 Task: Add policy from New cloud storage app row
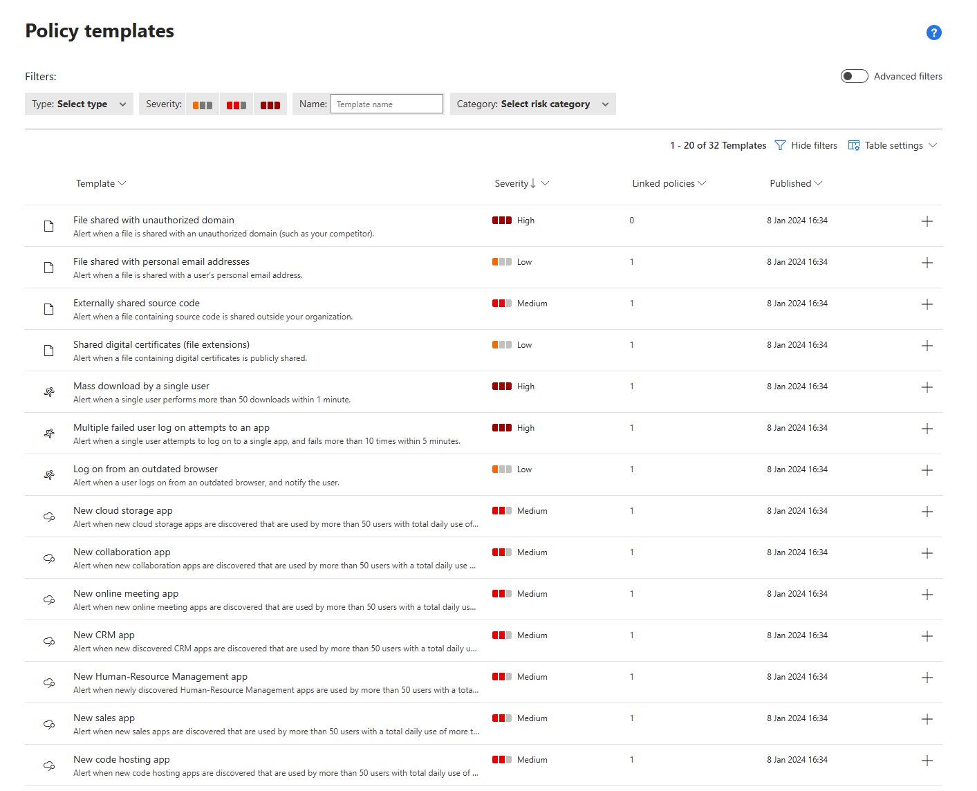(x=927, y=512)
